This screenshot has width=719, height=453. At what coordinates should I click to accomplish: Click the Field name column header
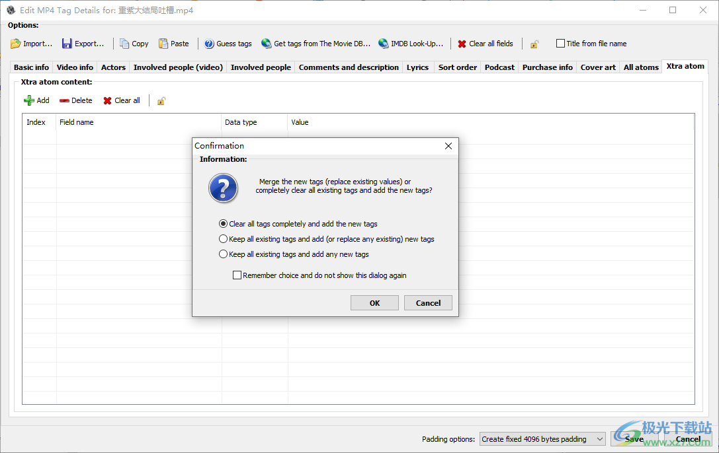(x=139, y=122)
